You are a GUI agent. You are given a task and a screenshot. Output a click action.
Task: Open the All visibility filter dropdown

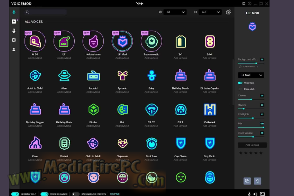coord(175,12)
